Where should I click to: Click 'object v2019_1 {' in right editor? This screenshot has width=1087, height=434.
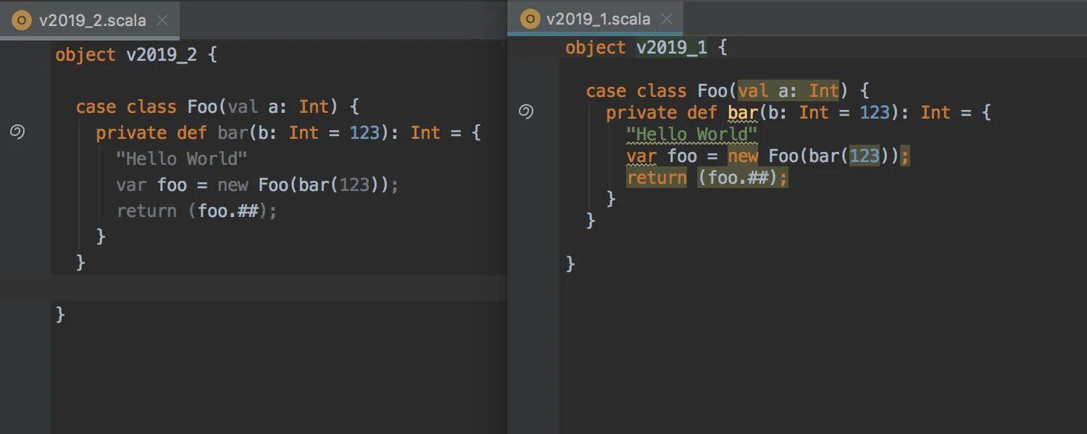[x=646, y=48]
